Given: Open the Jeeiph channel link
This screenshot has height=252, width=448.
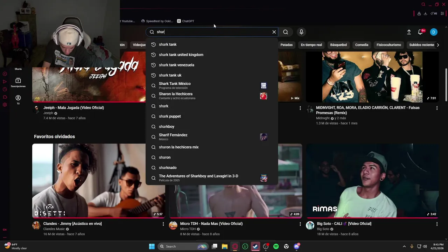Looking at the screenshot, I should [x=48, y=113].
